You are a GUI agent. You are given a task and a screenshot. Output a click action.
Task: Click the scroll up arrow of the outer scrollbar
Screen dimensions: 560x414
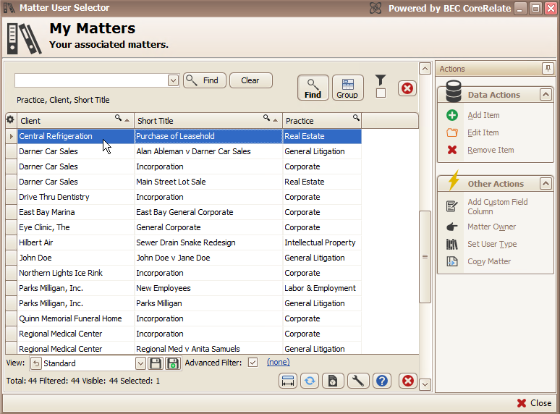pyautogui.click(x=425, y=68)
